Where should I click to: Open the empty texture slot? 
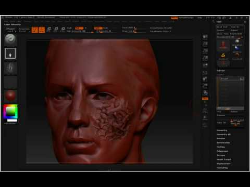(10, 82)
